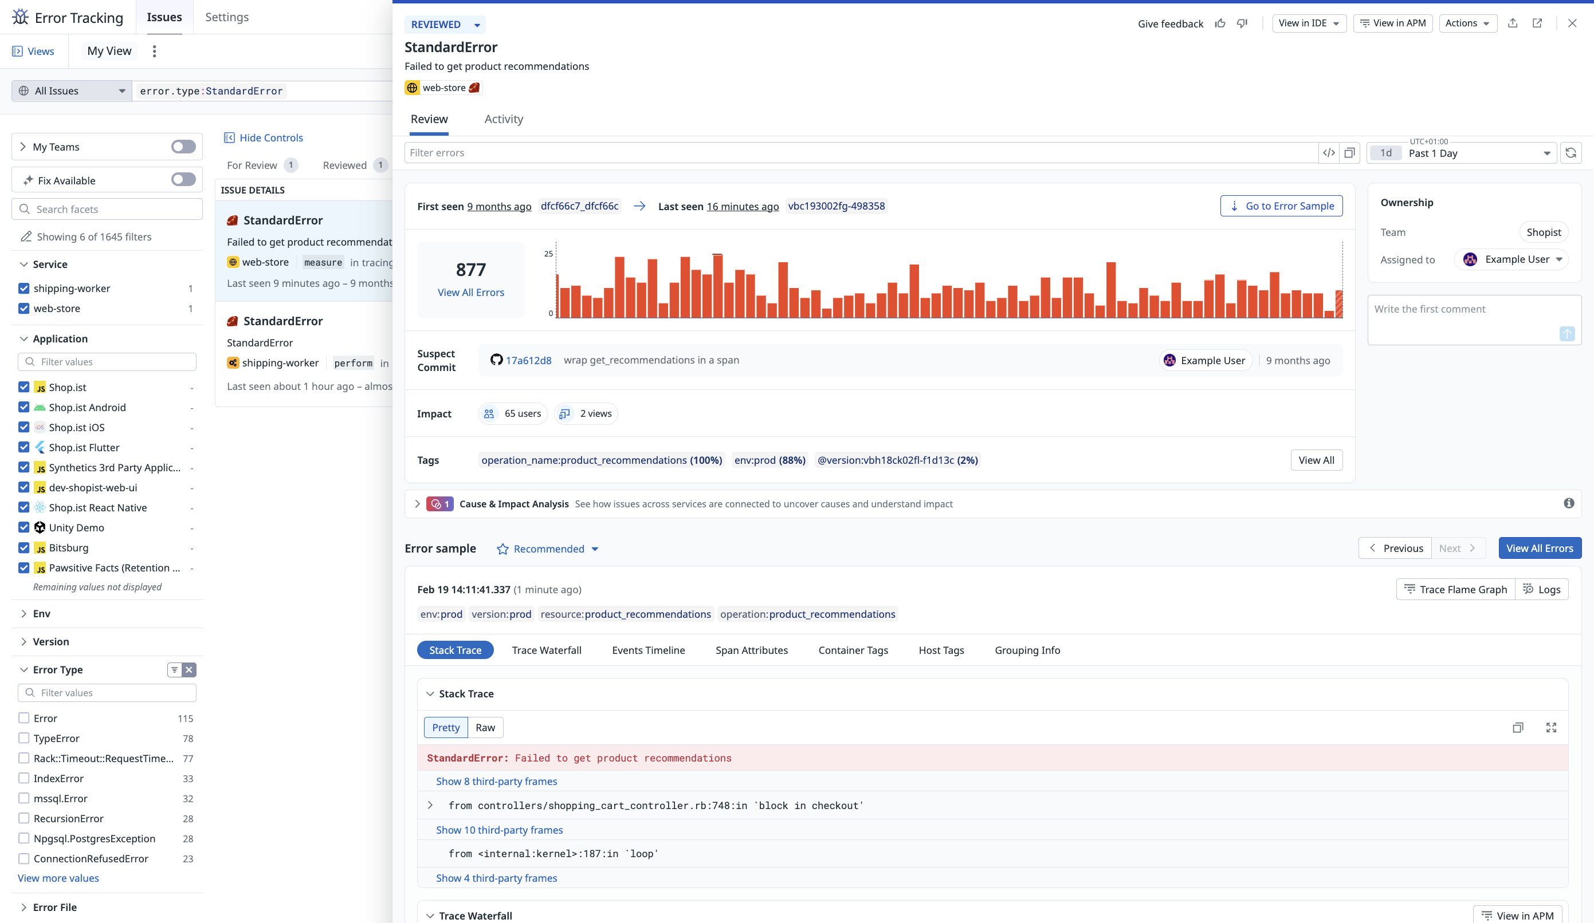Select the Trace Waterfall tab
Image resolution: width=1594 pixels, height=923 pixels.
[546, 650]
